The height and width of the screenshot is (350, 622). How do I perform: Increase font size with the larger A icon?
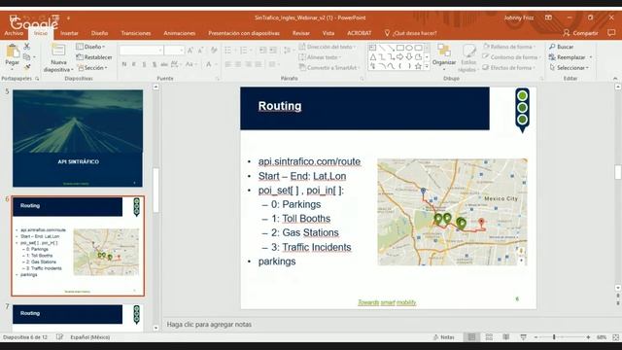click(190, 50)
